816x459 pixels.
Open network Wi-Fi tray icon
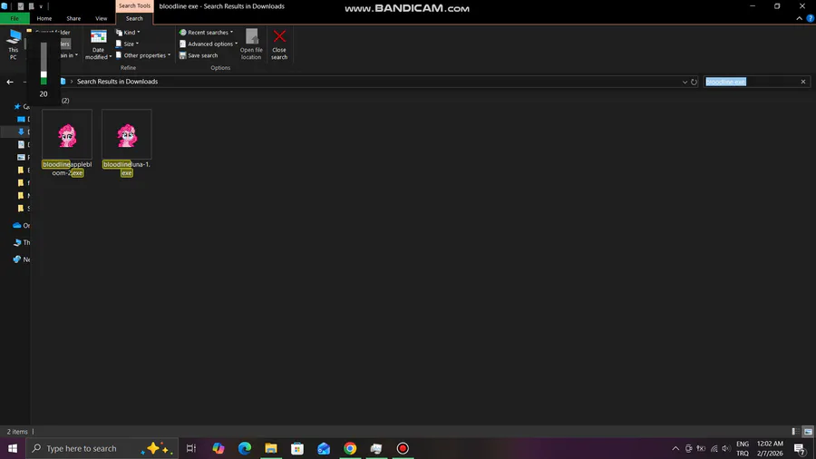(x=714, y=448)
